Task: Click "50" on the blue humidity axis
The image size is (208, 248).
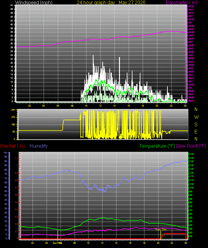Action: click(6, 196)
